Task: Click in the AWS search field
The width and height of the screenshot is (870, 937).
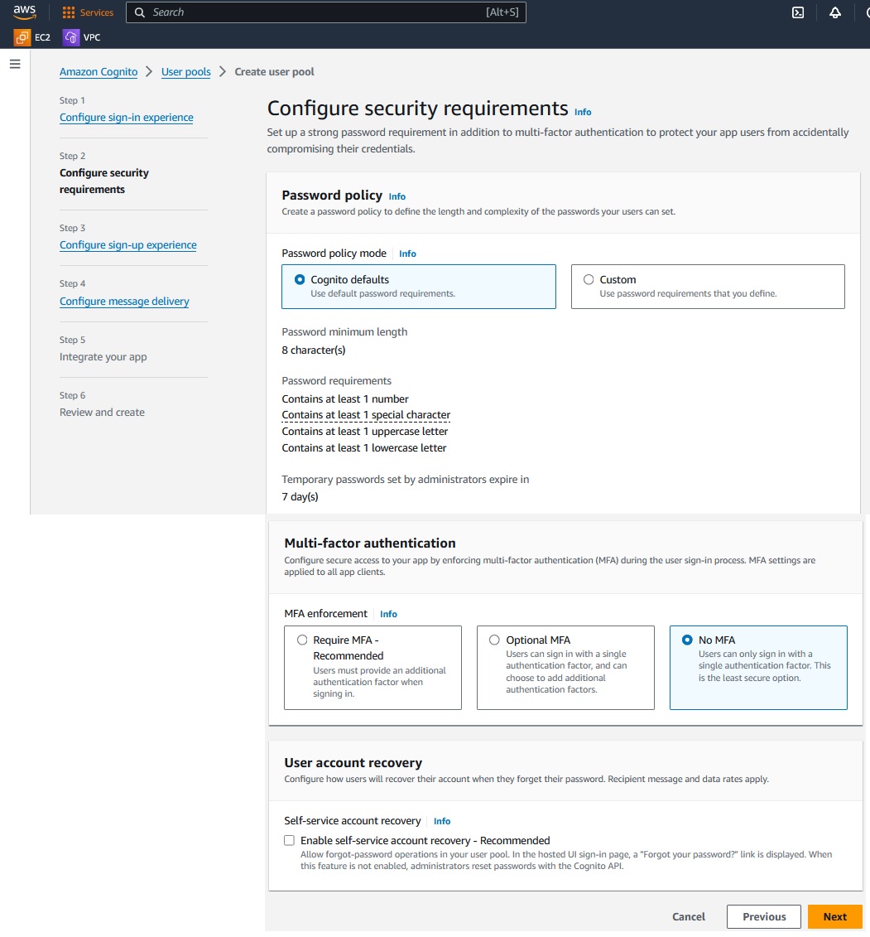Action: [x=315, y=12]
